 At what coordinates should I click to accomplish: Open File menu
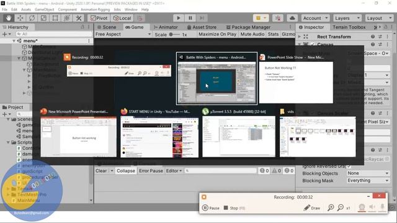coord(4,9)
